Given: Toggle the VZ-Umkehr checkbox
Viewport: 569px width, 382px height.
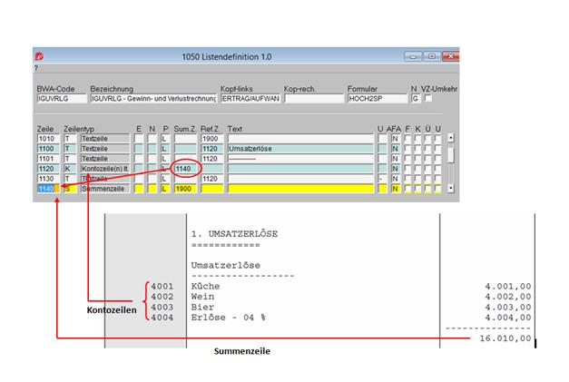Looking at the screenshot, I should coord(428,98).
